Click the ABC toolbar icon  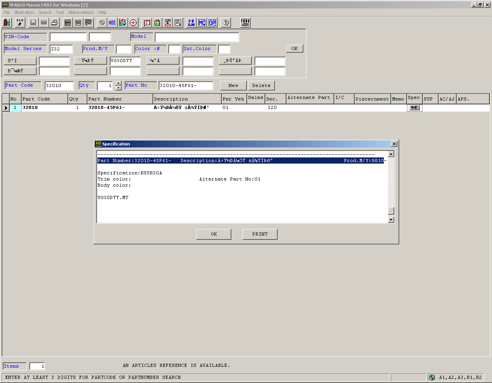coord(112,23)
